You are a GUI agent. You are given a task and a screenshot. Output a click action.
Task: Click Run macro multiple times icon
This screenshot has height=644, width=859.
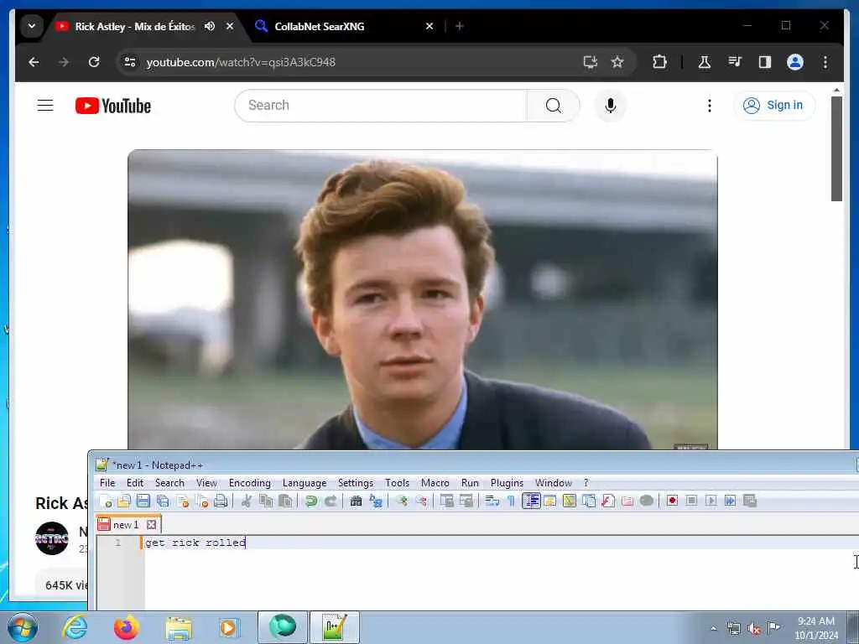pyautogui.click(x=731, y=501)
